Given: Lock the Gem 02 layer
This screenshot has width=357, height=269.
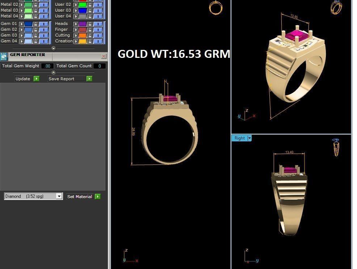Looking at the screenshot, I should click(35, 30).
